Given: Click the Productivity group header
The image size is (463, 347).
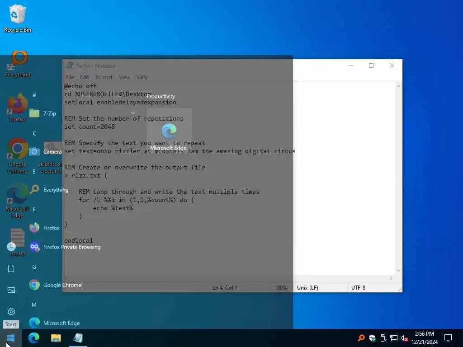Looking at the screenshot, I should click(x=161, y=96).
